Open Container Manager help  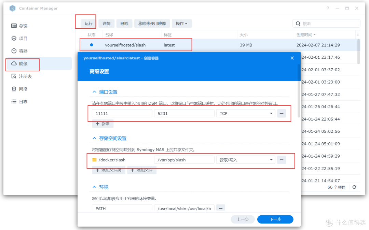click(327, 8)
